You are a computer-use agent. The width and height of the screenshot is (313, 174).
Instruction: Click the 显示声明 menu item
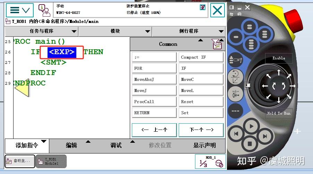[x=204, y=145]
